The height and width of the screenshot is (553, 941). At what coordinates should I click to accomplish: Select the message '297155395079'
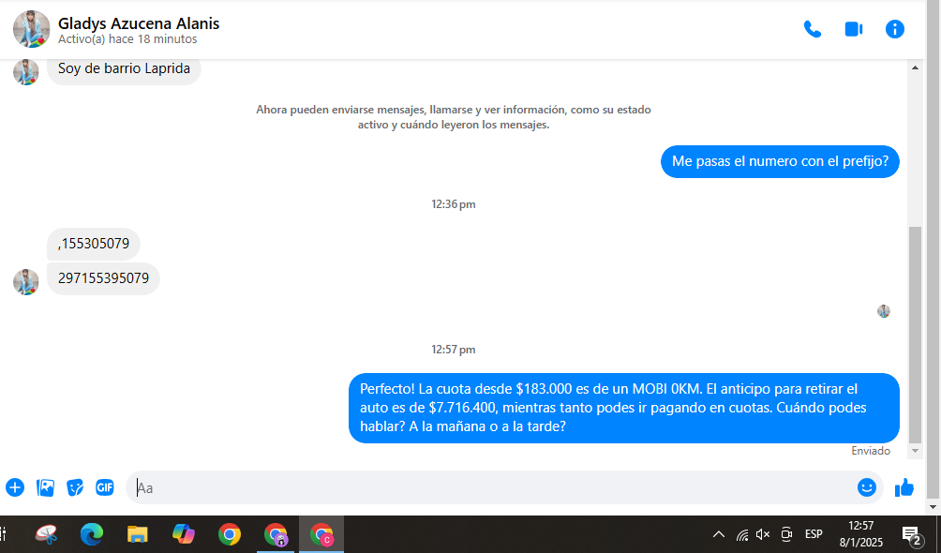pyautogui.click(x=103, y=278)
